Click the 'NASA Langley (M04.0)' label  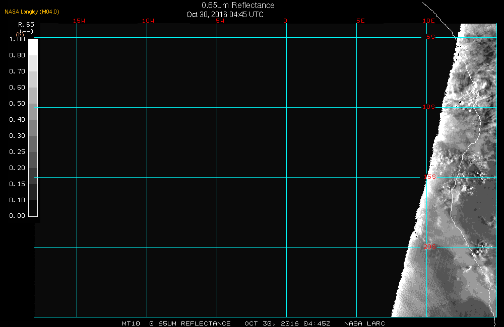coord(32,12)
